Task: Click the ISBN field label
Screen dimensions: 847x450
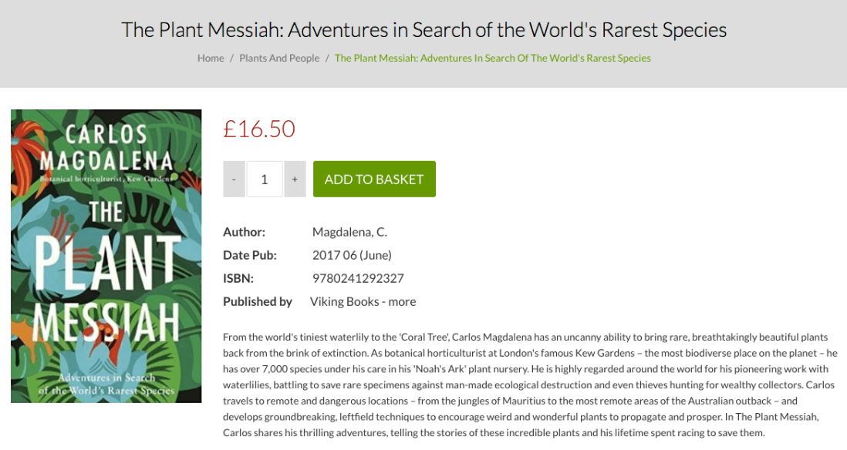Action: coord(238,278)
